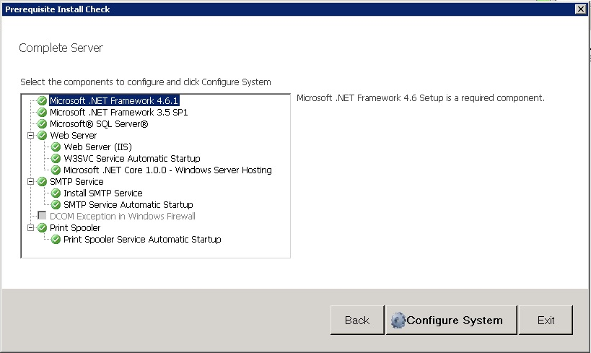The width and height of the screenshot is (591, 353).
Task: Toggle the SMTP Service Automatic Startup check
Action: pos(56,205)
